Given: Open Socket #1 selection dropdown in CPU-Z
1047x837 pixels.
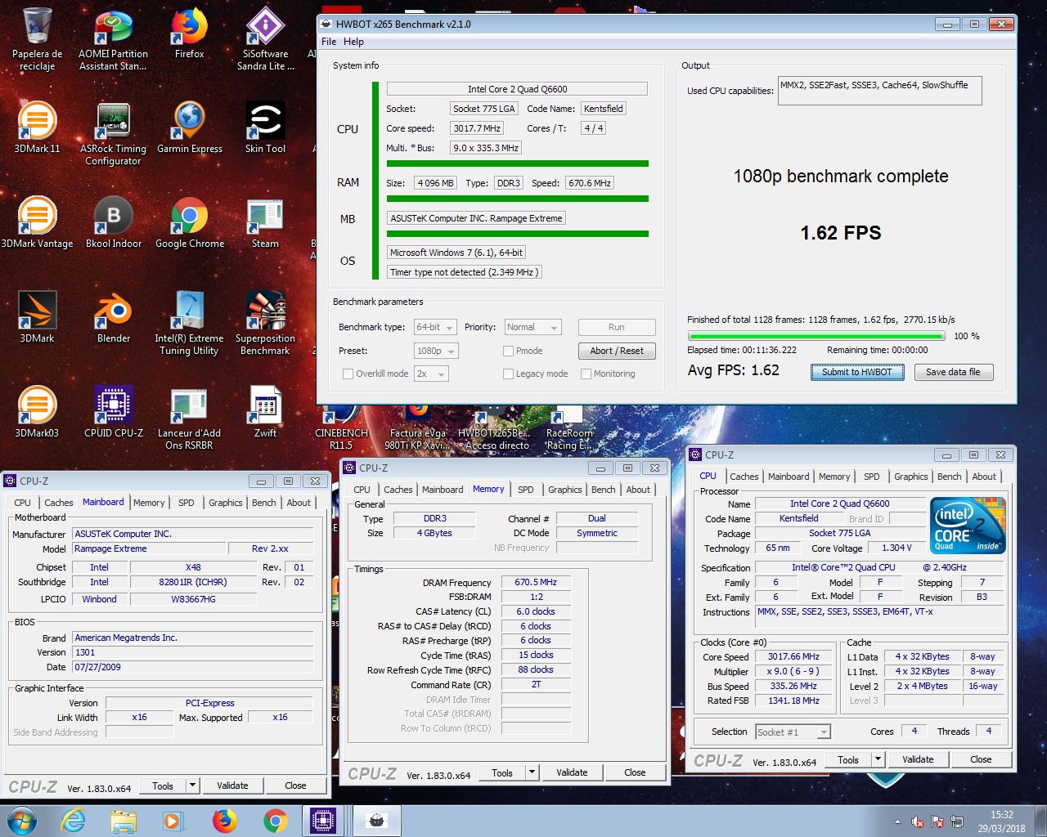Looking at the screenshot, I should click(793, 732).
